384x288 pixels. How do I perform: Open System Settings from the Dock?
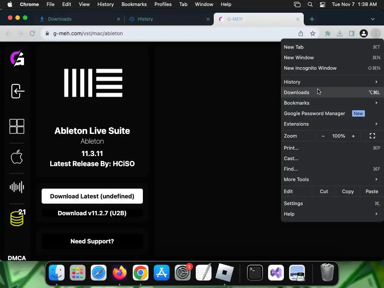click(x=183, y=273)
